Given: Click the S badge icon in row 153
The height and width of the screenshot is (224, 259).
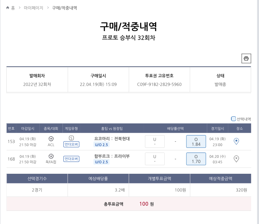Looking at the screenshot, I should 71,138.
